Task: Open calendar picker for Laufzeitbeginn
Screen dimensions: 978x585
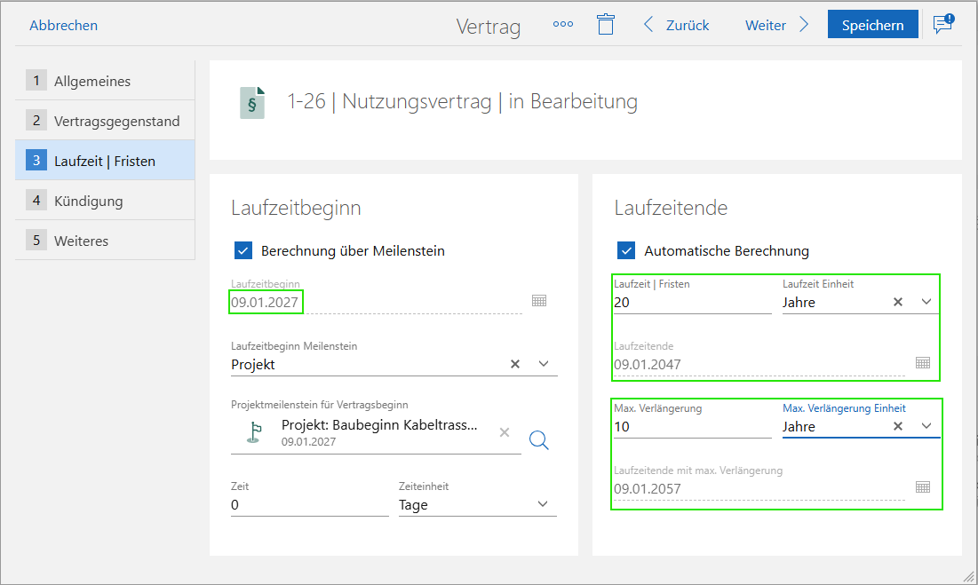Action: click(x=539, y=301)
